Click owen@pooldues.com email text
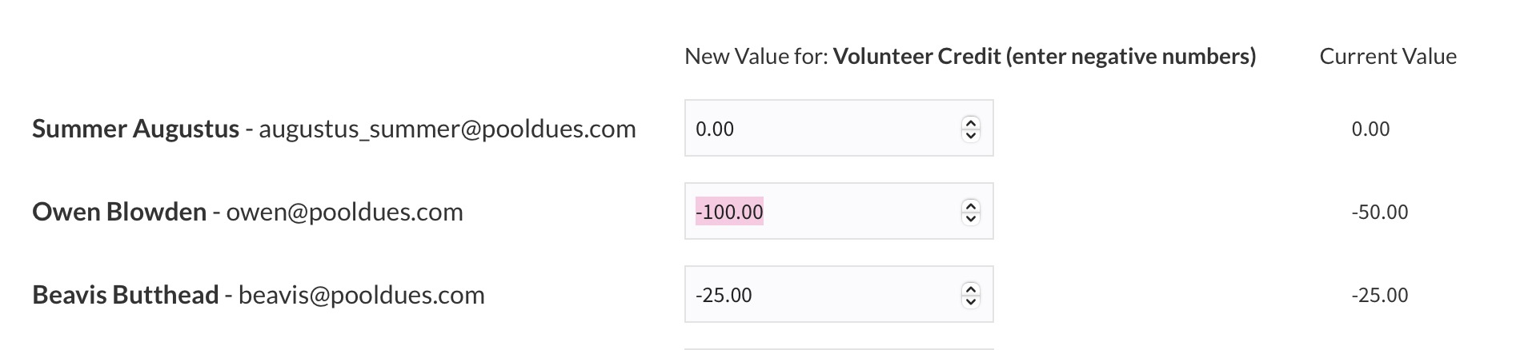Viewport: 1516px width, 350px height. pyautogui.click(x=344, y=212)
